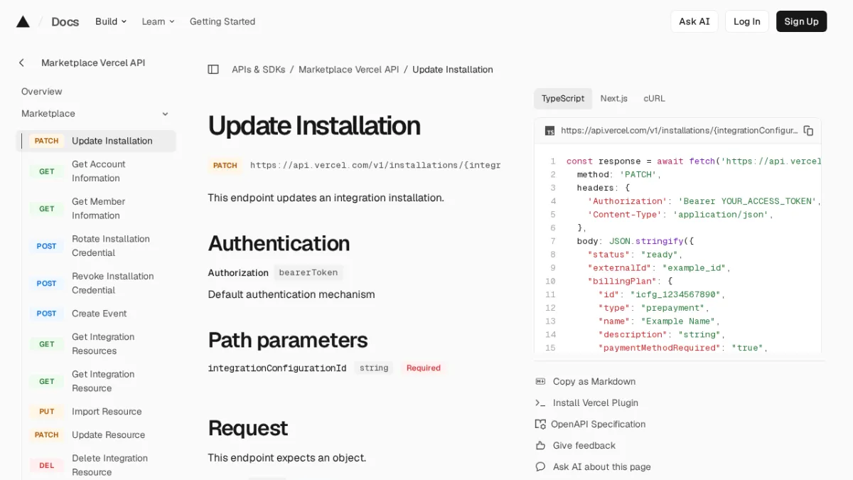Open Overview in the sidebar
853x480 pixels.
click(x=42, y=91)
